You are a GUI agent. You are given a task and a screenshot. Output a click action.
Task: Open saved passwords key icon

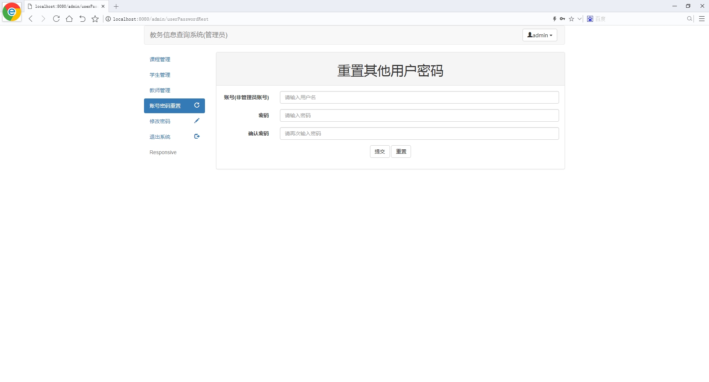[x=562, y=19]
